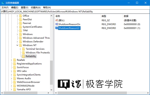Screen dimensions: 150x95
Task: Click the Realtek folder icon
Action: 14,60
